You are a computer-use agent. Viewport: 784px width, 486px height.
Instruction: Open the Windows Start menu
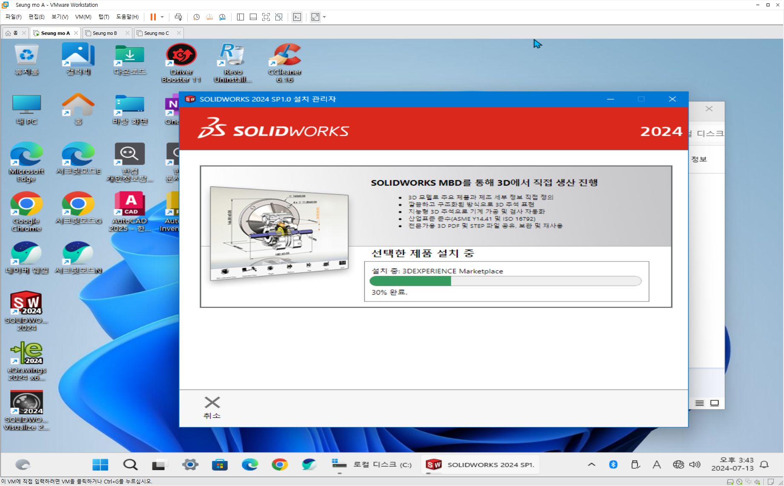click(100, 465)
